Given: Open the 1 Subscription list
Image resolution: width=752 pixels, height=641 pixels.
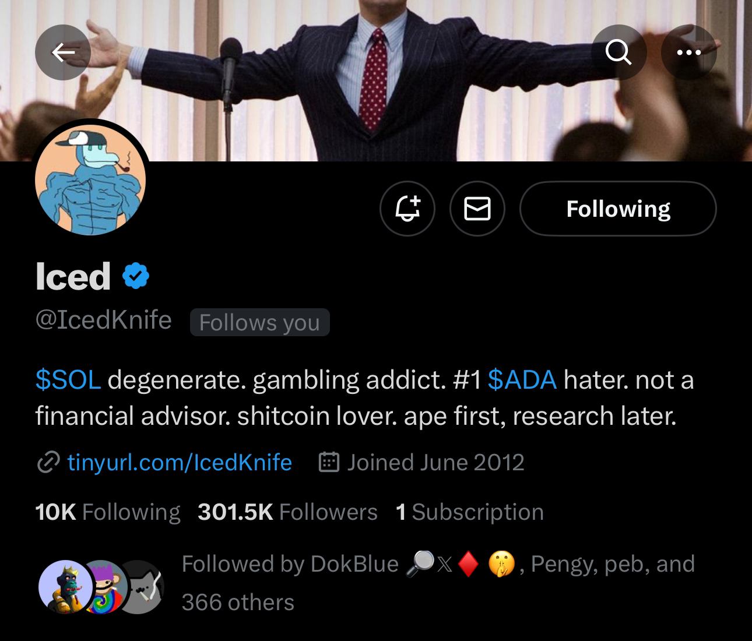Looking at the screenshot, I should tap(469, 512).
